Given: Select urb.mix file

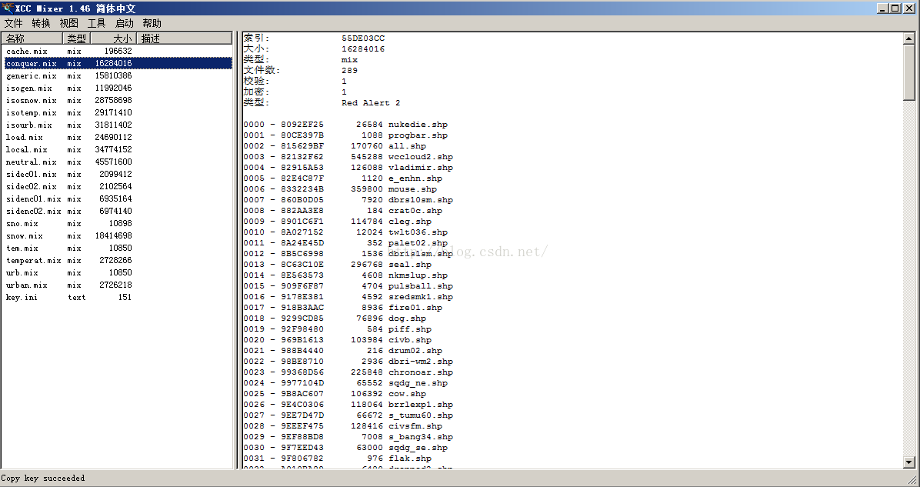Looking at the screenshot, I should tap(118, 273).
